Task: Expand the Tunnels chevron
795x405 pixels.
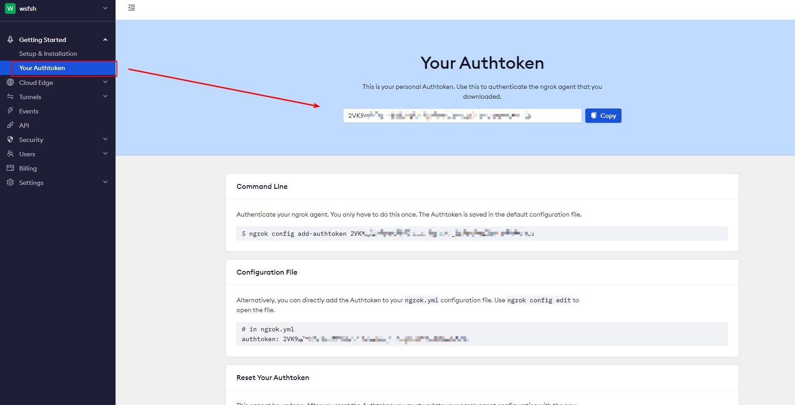Action: tap(105, 96)
